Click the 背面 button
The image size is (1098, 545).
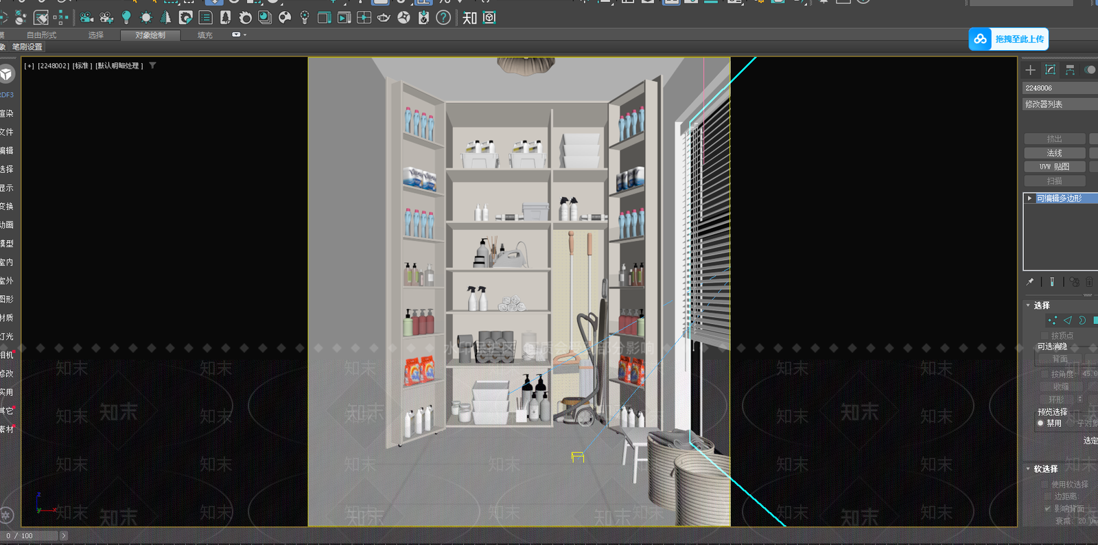coord(1060,359)
